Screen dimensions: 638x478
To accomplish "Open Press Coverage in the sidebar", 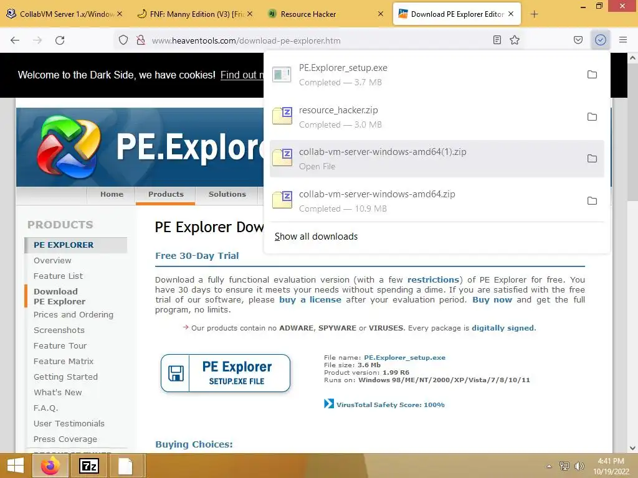I will pyautogui.click(x=65, y=439).
